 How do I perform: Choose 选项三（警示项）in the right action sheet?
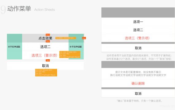click(x=138, y=38)
